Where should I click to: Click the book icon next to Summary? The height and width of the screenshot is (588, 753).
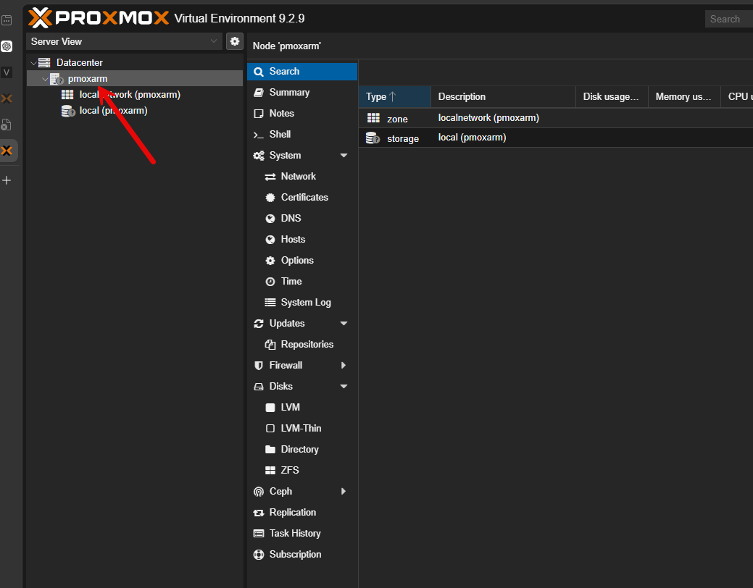tap(258, 93)
